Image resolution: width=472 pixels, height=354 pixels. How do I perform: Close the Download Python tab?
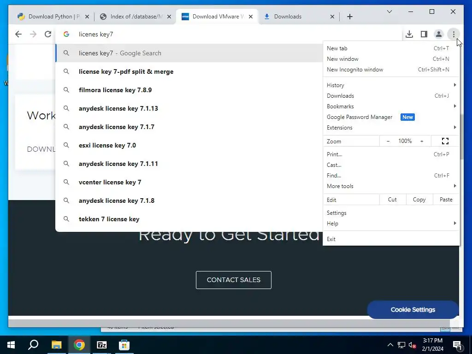point(87,17)
